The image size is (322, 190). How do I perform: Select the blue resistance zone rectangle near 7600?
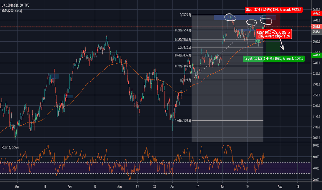click(245, 18)
